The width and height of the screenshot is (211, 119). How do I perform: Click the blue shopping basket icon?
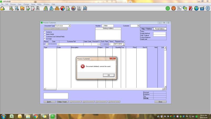pos(202,8)
